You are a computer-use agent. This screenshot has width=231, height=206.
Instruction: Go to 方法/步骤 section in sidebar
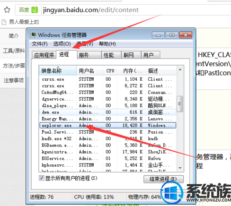click(14, 66)
